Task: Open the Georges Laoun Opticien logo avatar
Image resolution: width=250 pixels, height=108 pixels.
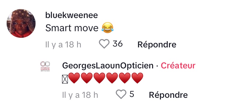Action: tap(45, 67)
